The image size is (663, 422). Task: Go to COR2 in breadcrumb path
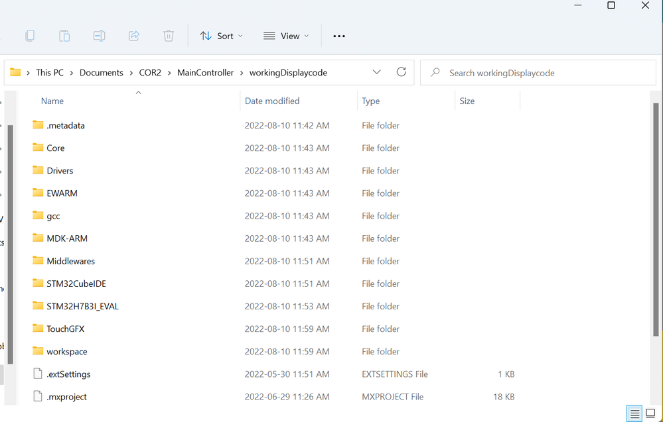pyautogui.click(x=150, y=73)
